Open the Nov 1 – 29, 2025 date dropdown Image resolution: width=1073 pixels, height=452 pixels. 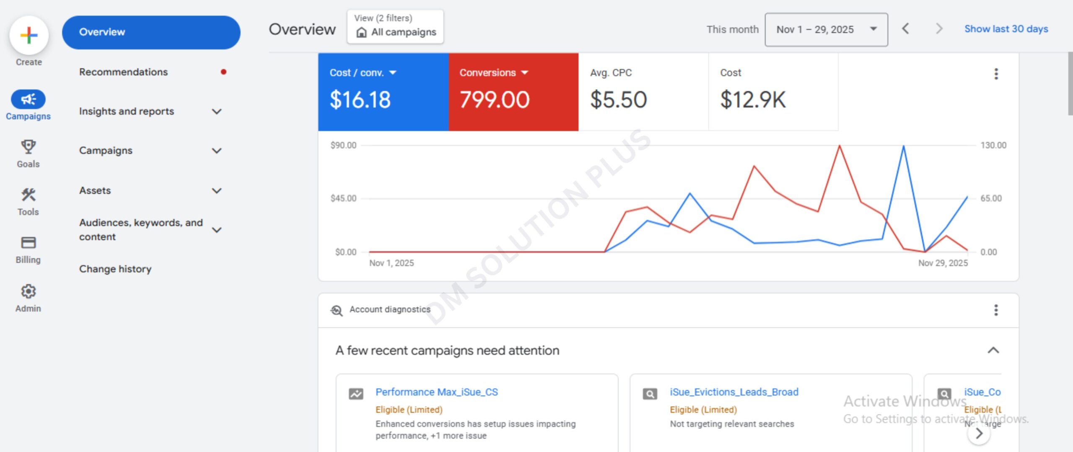[x=826, y=29]
